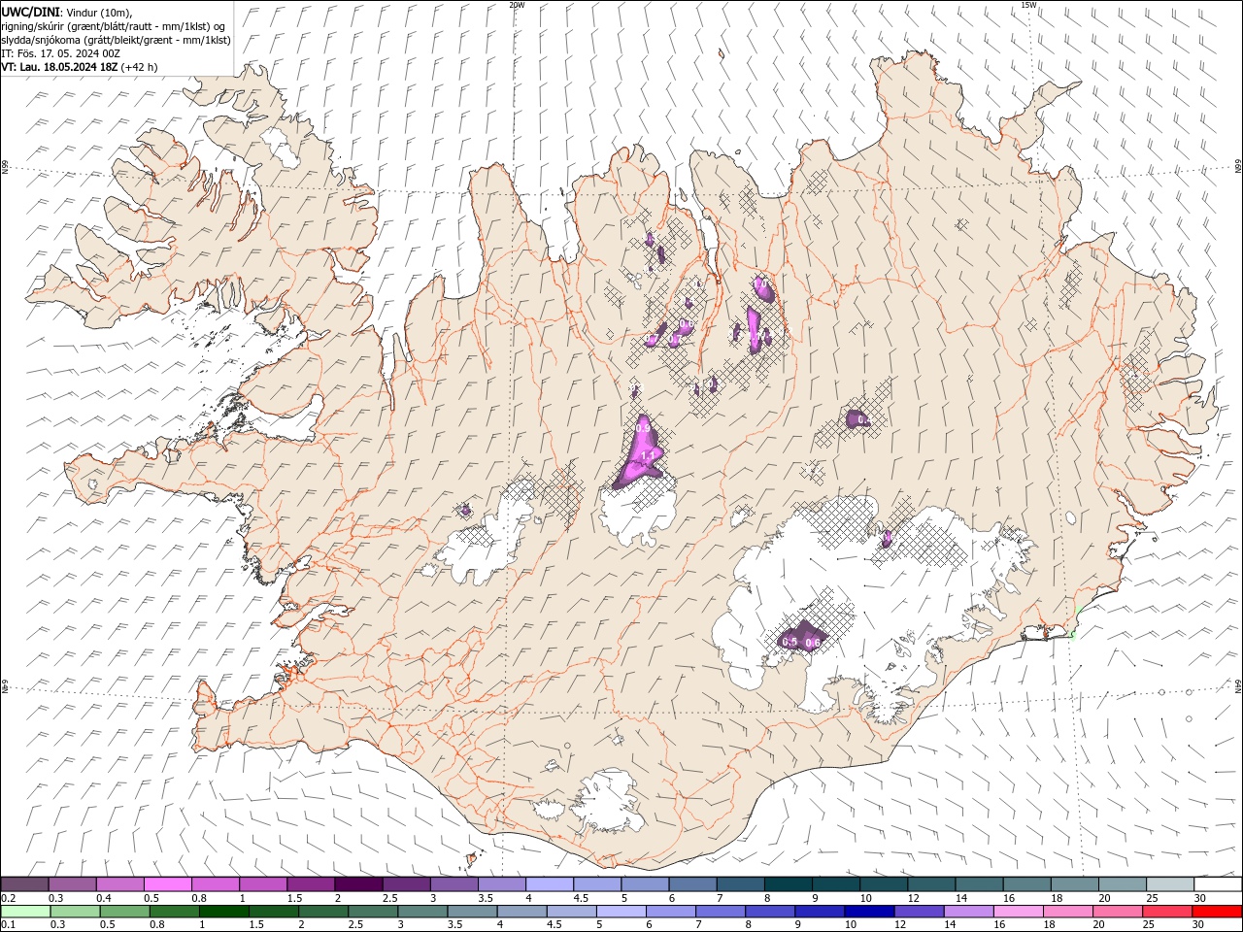This screenshot has height=932, width=1243.
Task: Pick the 16–18 light pink swatch in bottom legend
Action: tap(1020, 912)
